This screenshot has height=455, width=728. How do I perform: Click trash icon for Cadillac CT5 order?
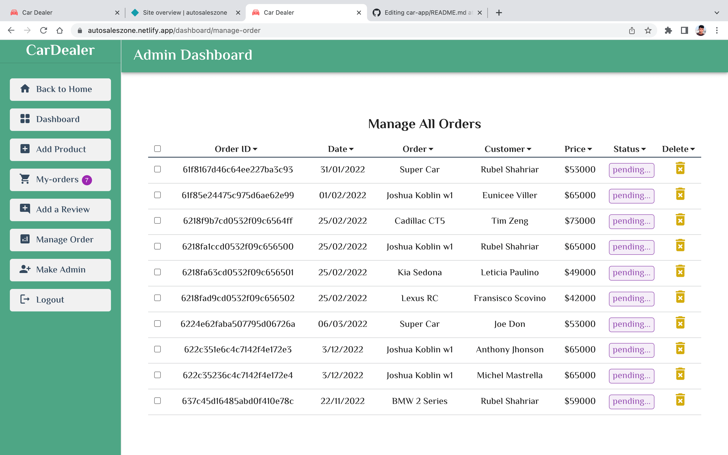tap(680, 220)
